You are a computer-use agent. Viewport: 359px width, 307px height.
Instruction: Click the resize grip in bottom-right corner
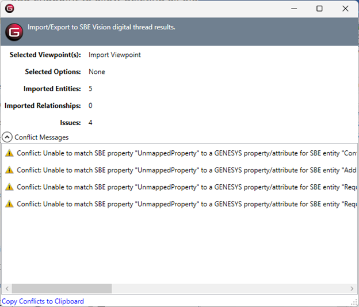click(354, 302)
